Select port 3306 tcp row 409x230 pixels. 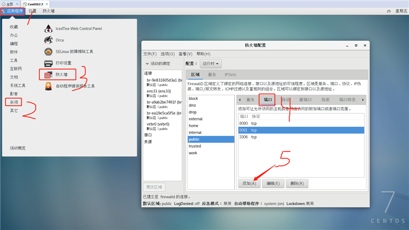[x=301, y=137]
